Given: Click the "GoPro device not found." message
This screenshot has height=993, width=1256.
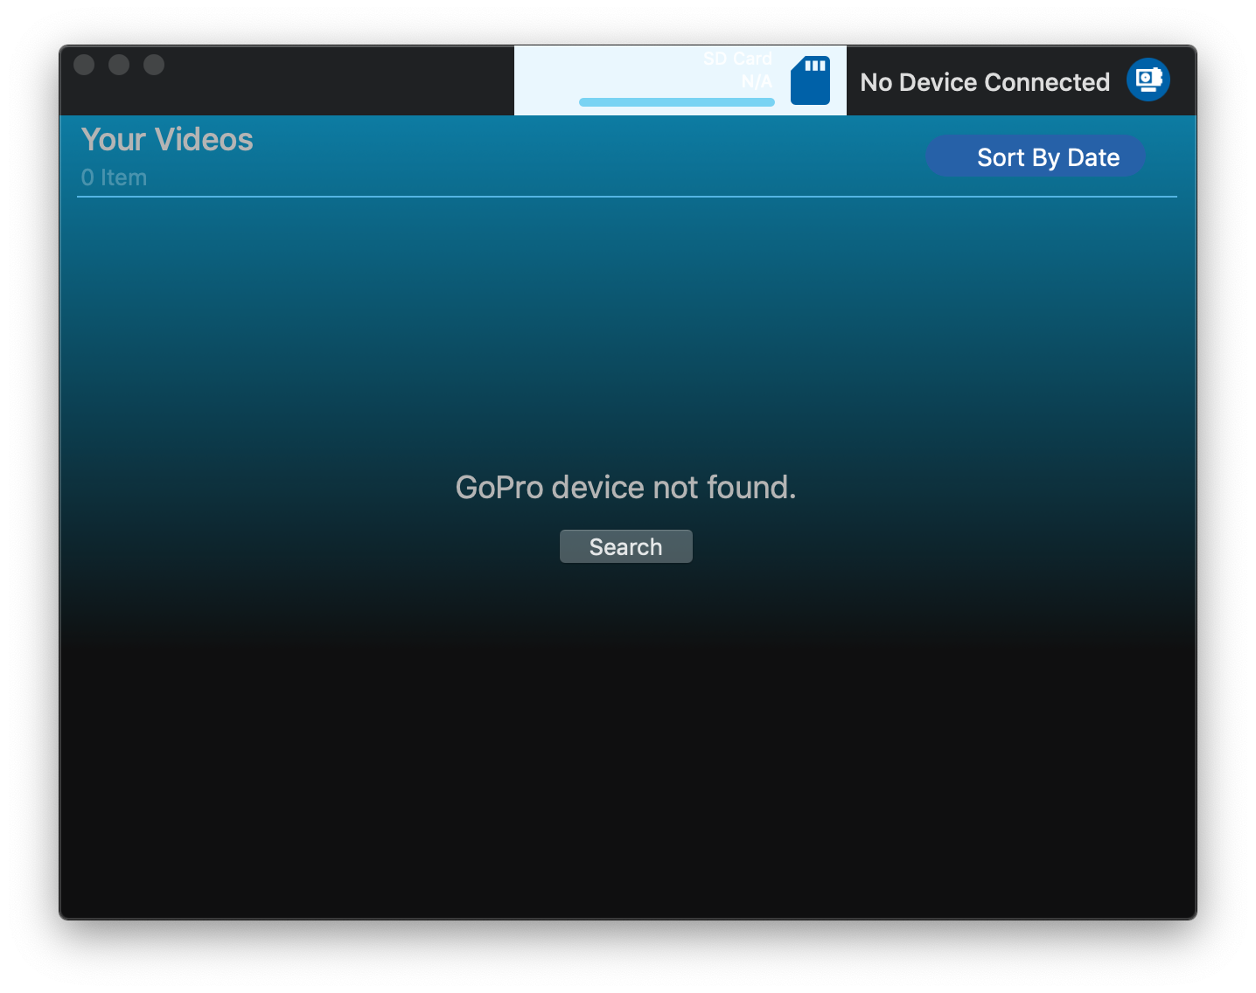Looking at the screenshot, I should coord(626,488).
